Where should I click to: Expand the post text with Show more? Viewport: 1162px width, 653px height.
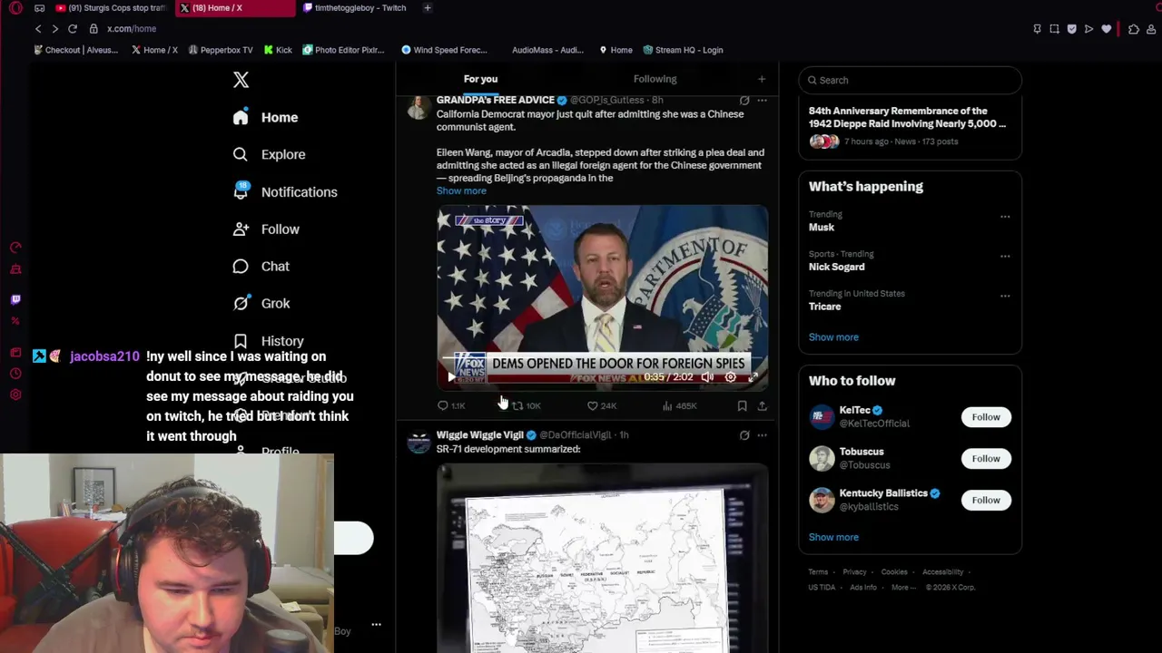pos(461,190)
